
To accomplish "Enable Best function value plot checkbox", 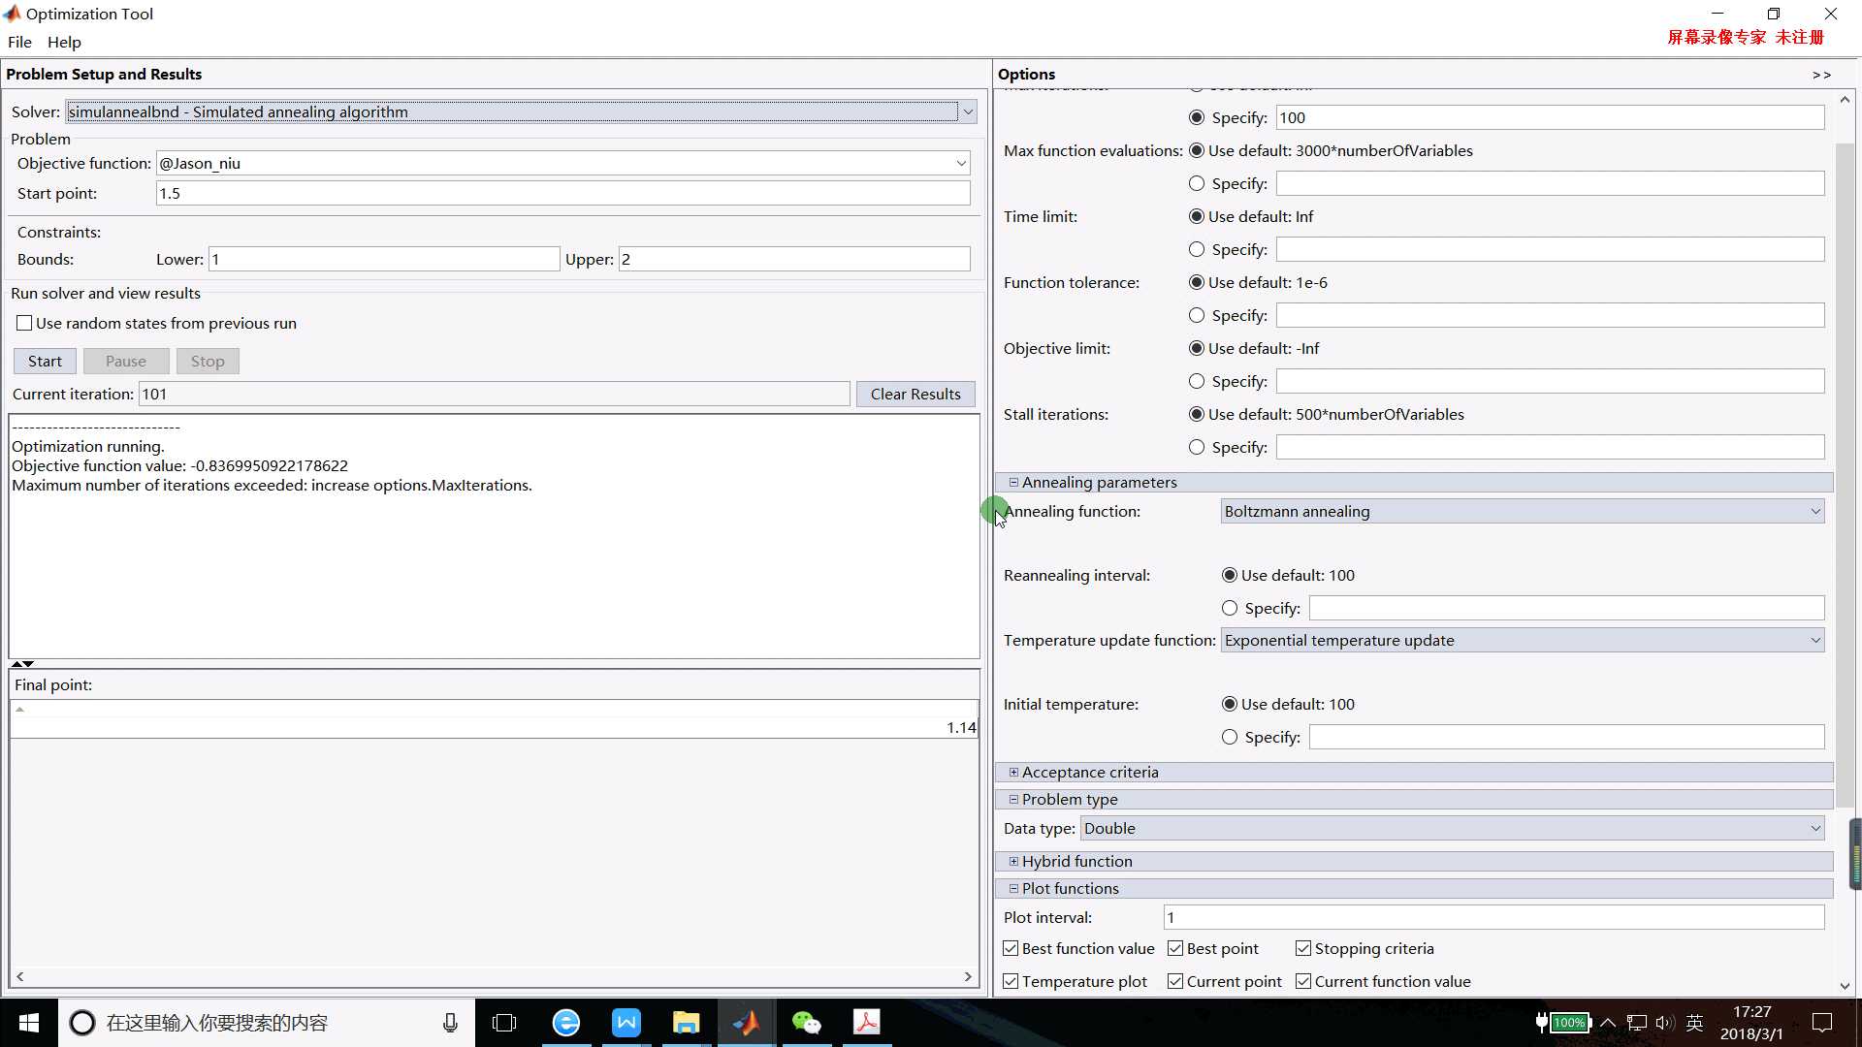I will [x=1011, y=948].
